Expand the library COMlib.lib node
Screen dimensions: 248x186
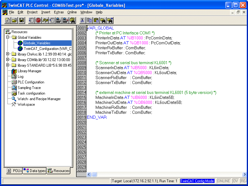(x=7, y=60)
